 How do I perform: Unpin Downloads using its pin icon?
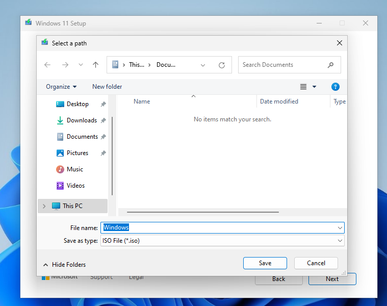103,120
